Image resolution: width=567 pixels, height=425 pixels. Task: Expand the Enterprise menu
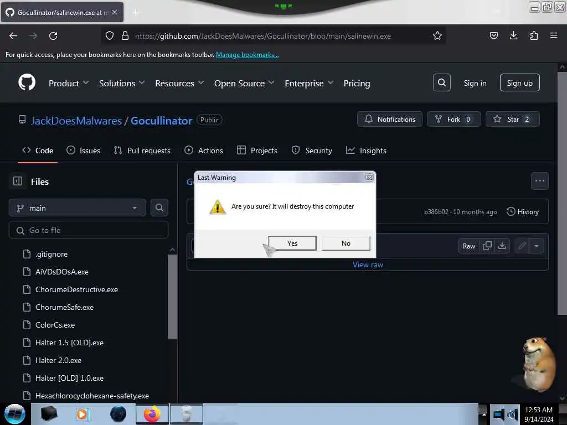[309, 83]
